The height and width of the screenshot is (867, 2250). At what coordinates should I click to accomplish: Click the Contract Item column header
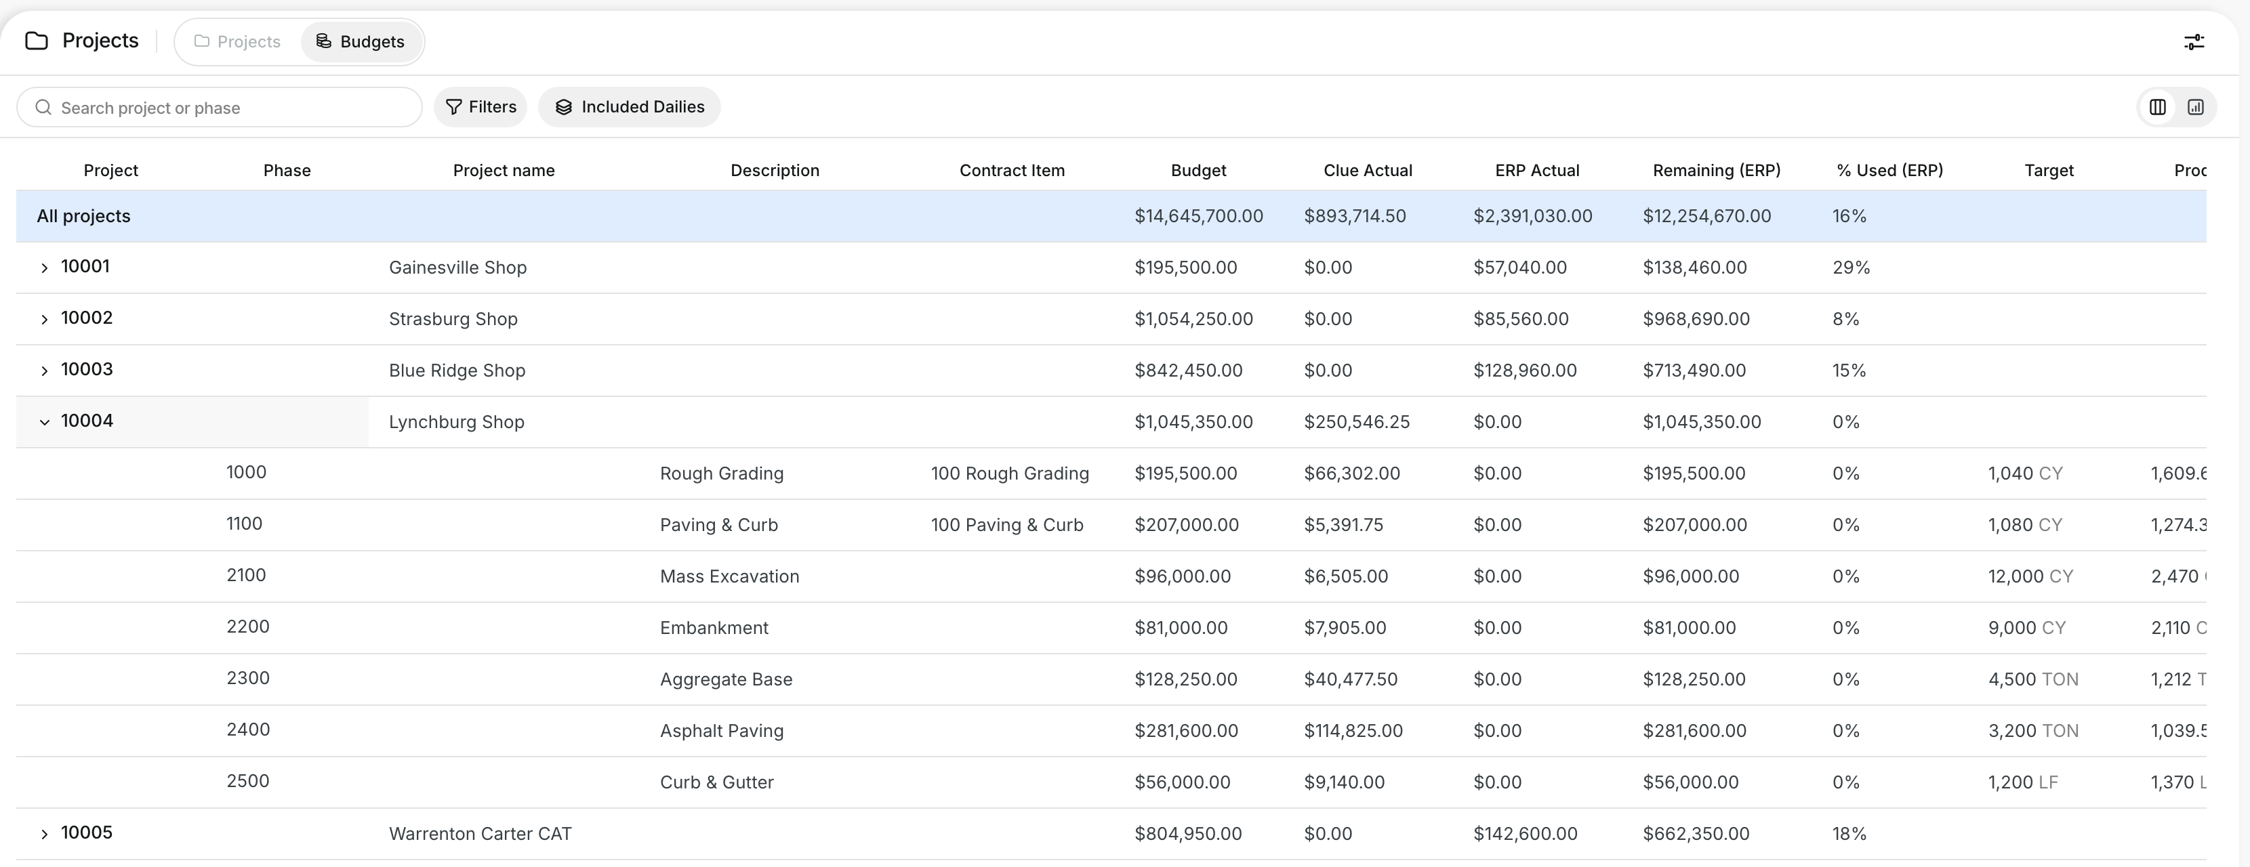(1012, 170)
